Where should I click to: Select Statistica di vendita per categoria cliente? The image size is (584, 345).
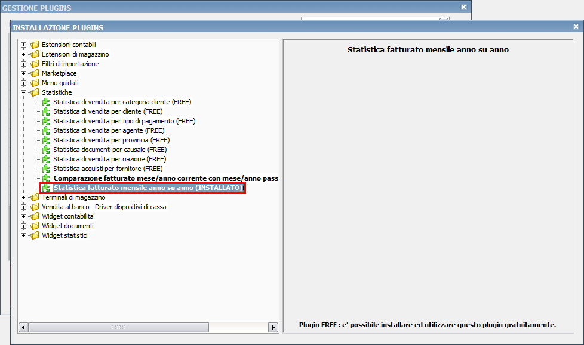point(122,102)
